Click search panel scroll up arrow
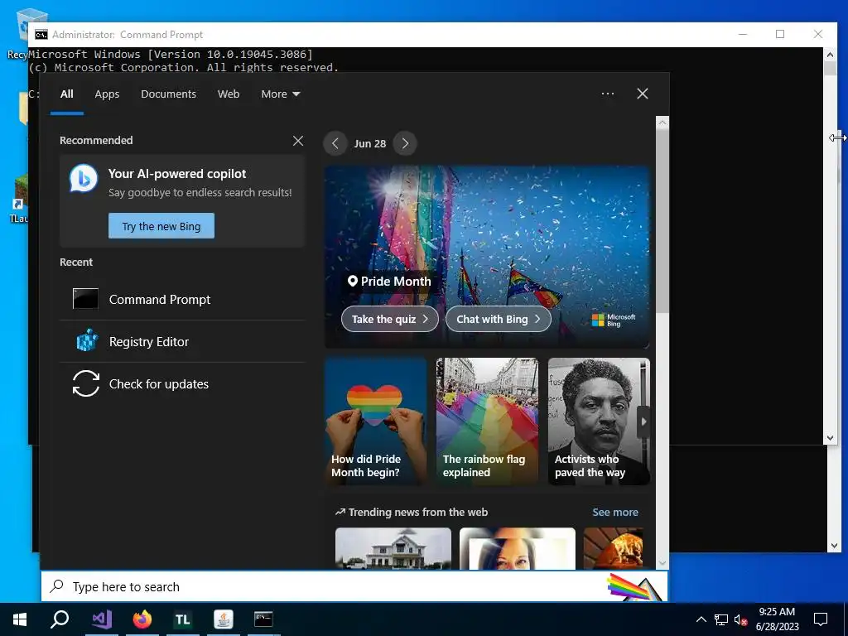This screenshot has height=636, width=848. tap(662, 123)
